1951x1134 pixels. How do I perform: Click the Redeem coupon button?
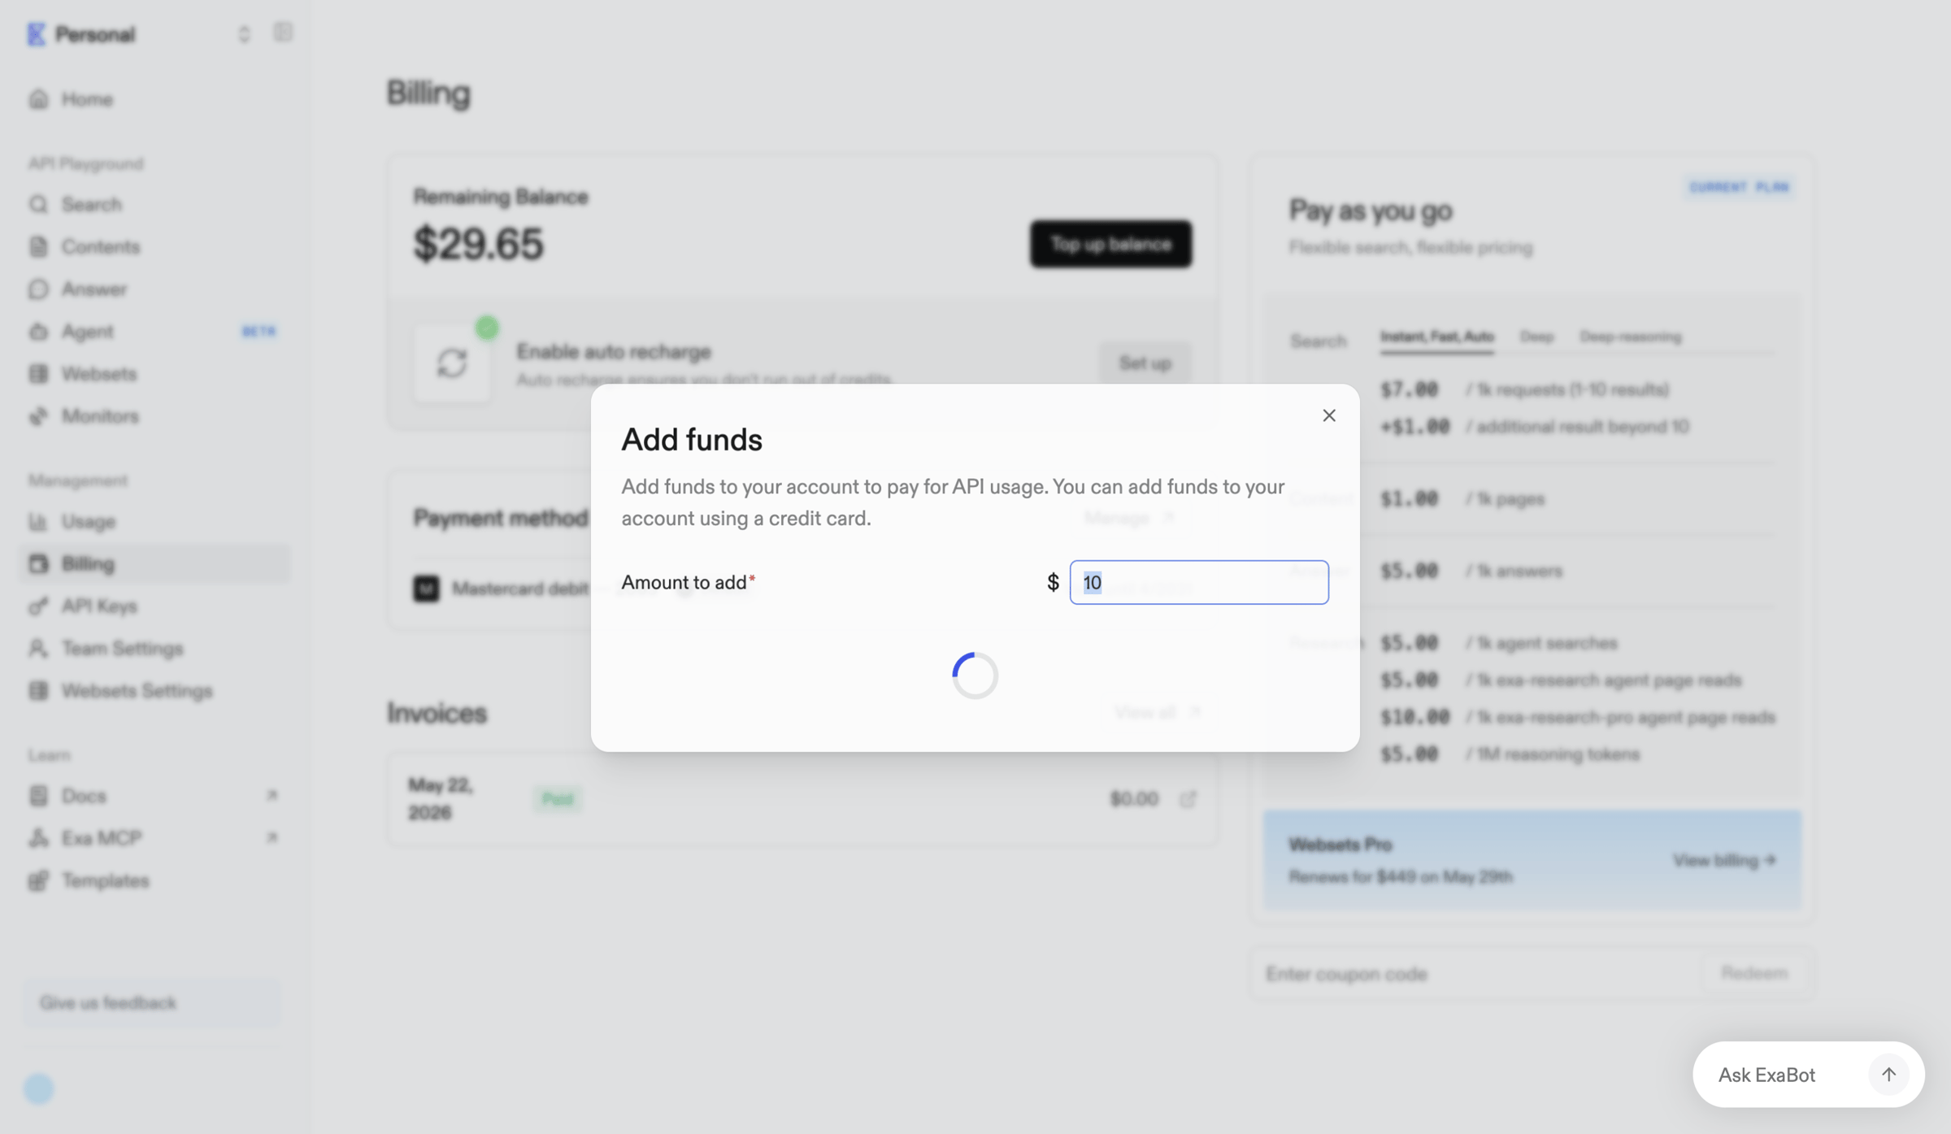coord(1754,973)
